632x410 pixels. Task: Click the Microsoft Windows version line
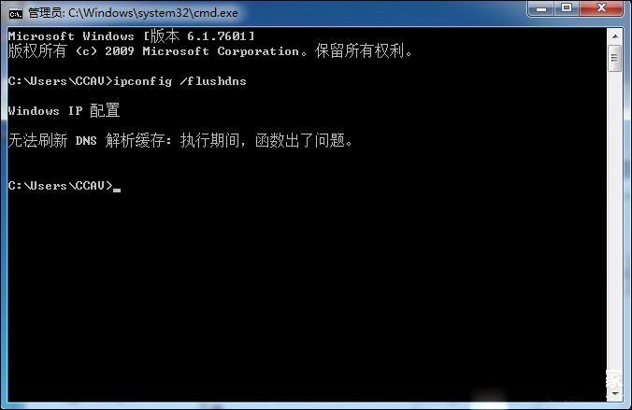[x=132, y=36]
